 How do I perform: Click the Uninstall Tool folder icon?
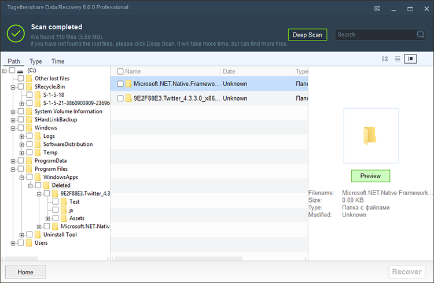click(x=38, y=234)
